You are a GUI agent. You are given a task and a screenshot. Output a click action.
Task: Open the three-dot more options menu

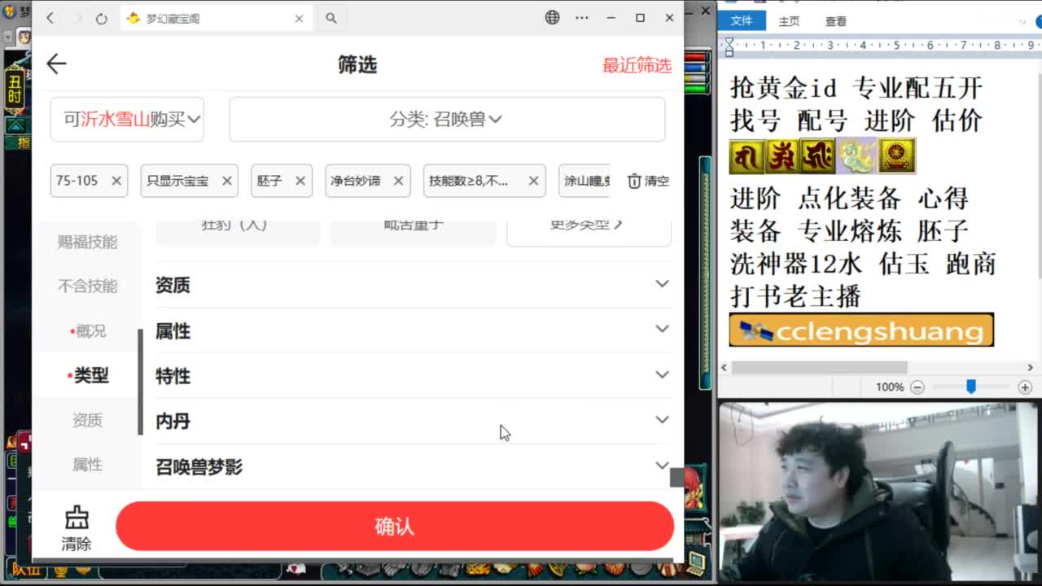coord(582,17)
